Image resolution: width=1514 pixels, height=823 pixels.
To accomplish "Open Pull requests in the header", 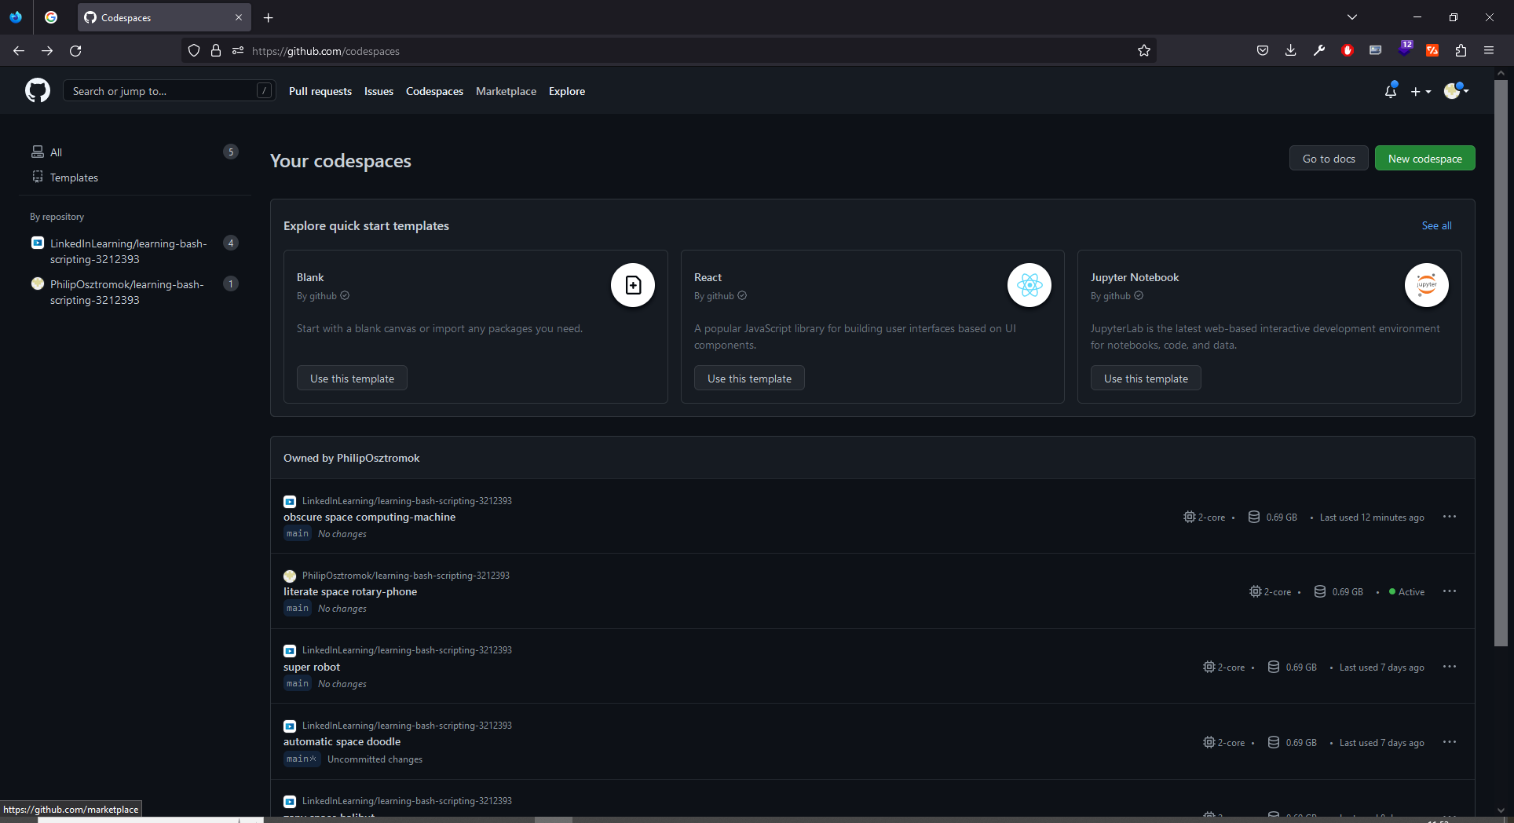I will (320, 91).
